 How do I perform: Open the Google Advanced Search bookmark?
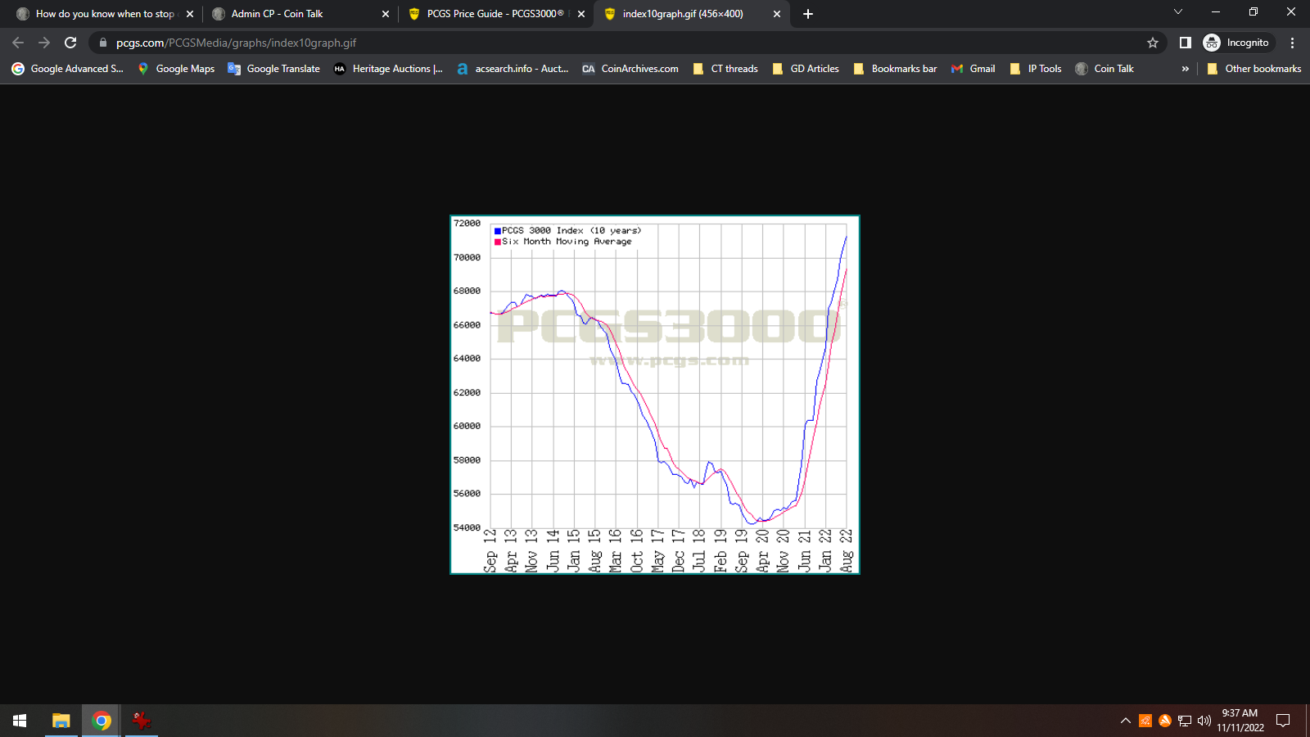68,69
